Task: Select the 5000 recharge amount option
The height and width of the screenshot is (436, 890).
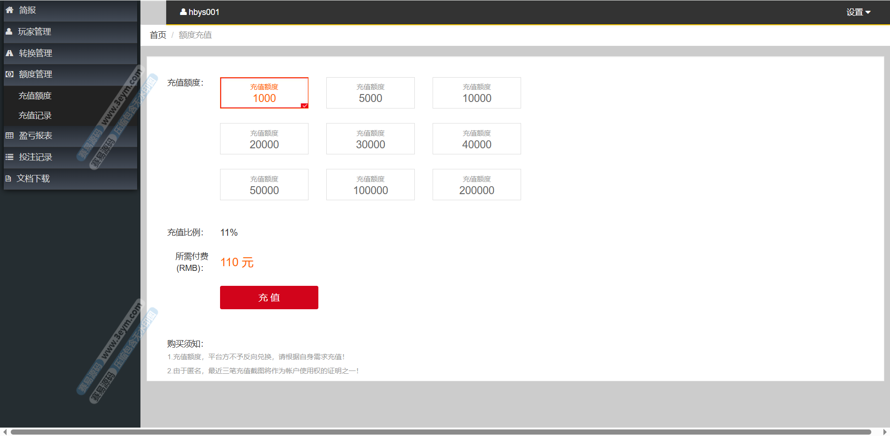Action: 370,93
